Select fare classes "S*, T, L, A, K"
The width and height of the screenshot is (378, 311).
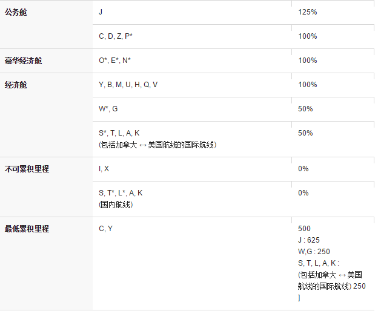[x=119, y=133]
